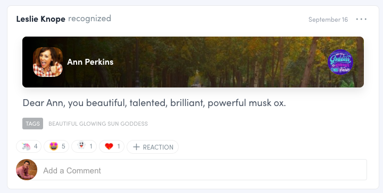
Task: Toggle the ghost emoji reaction
Action: 84,146
